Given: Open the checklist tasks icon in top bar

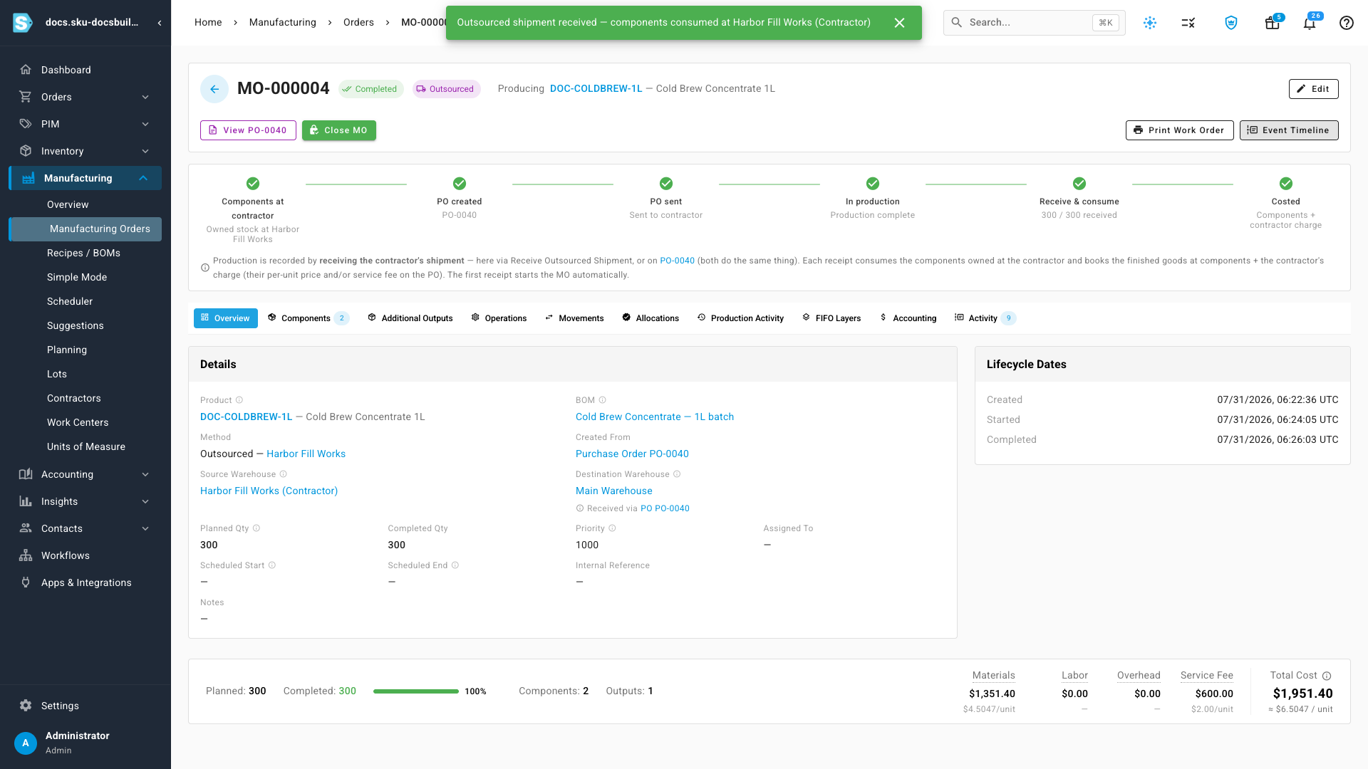Looking at the screenshot, I should 1188,23.
